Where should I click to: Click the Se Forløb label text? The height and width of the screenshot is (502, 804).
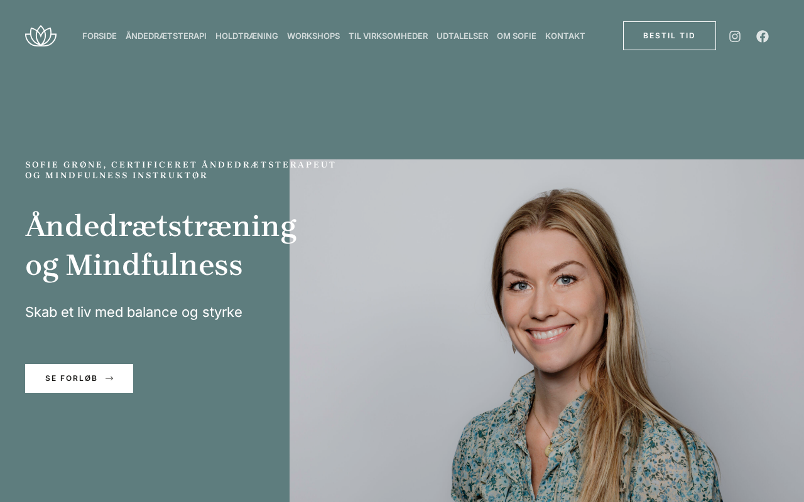pos(72,378)
